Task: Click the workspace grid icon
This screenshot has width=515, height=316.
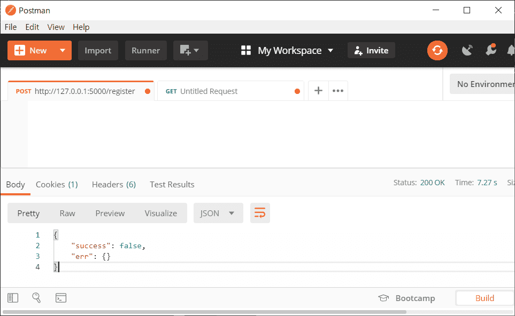Action: click(x=245, y=51)
